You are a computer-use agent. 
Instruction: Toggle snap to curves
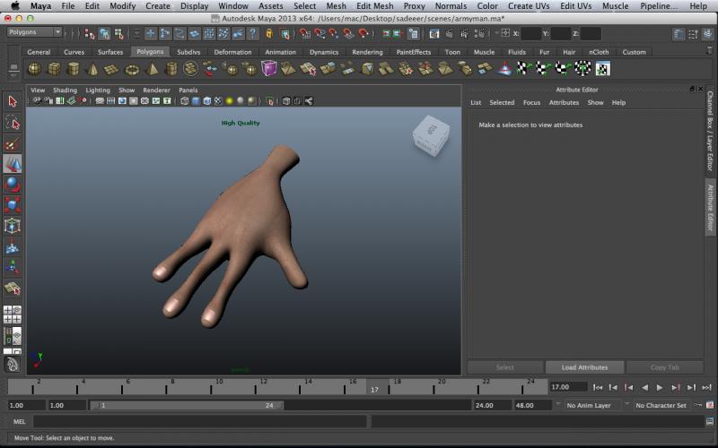(320, 33)
